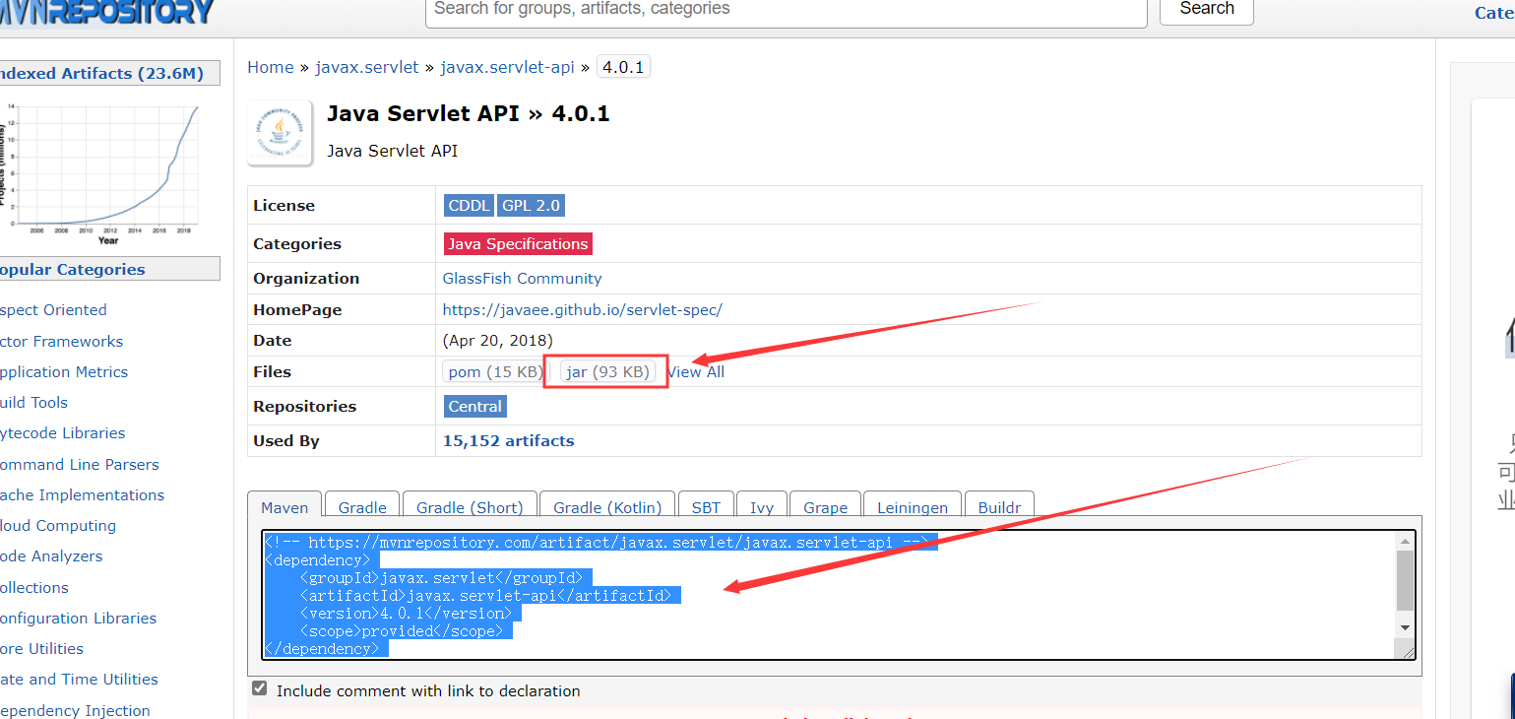The image size is (1515, 719).
Task: Open the Actor Frameworks category
Action: click(x=61, y=341)
